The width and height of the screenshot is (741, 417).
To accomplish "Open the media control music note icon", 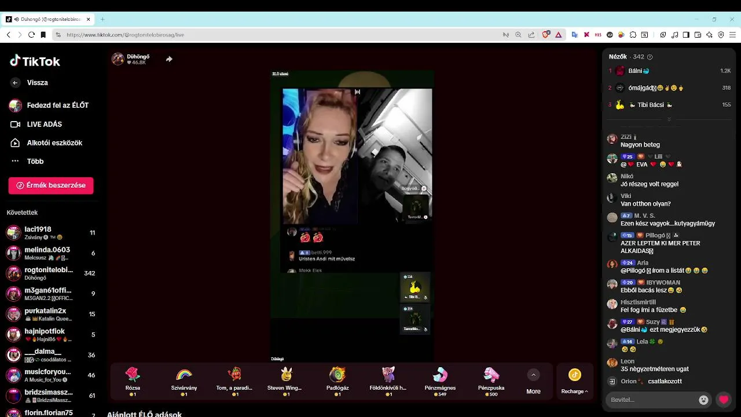I will pyautogui.click(x=675, y=35).
